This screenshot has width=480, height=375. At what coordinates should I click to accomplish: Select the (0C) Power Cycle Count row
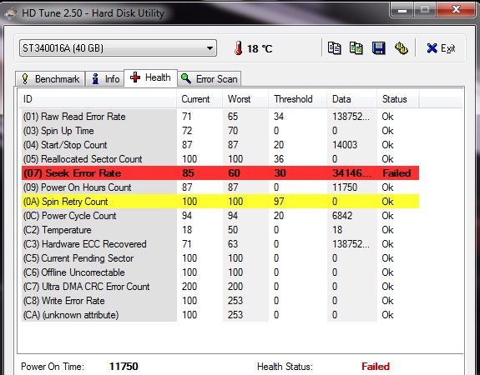click(220, 216)
